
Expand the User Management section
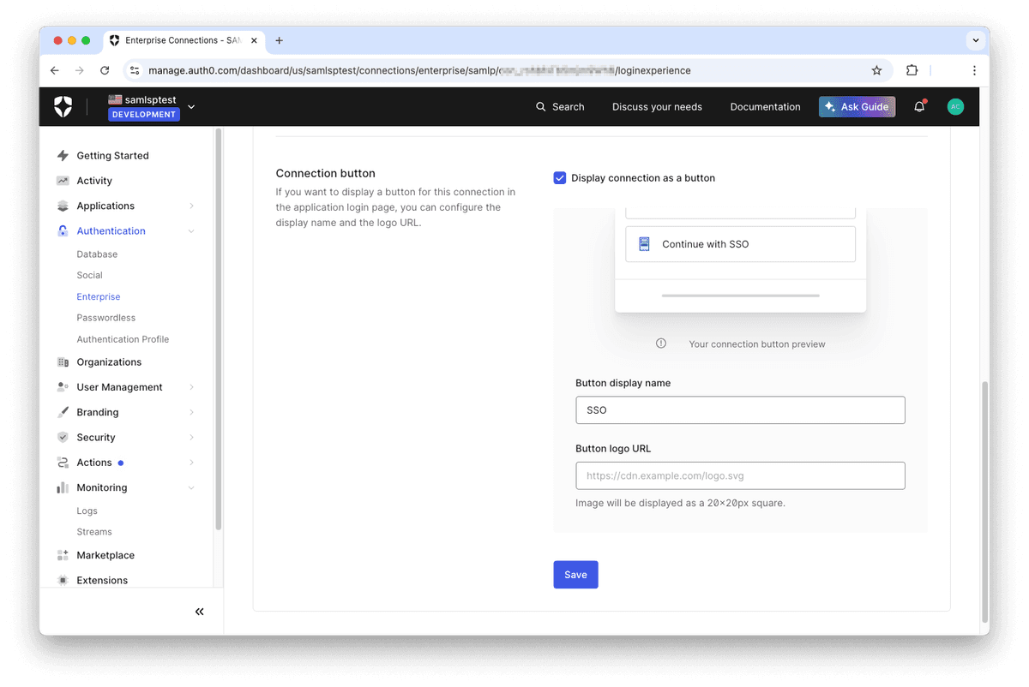[x=191, y=387]
